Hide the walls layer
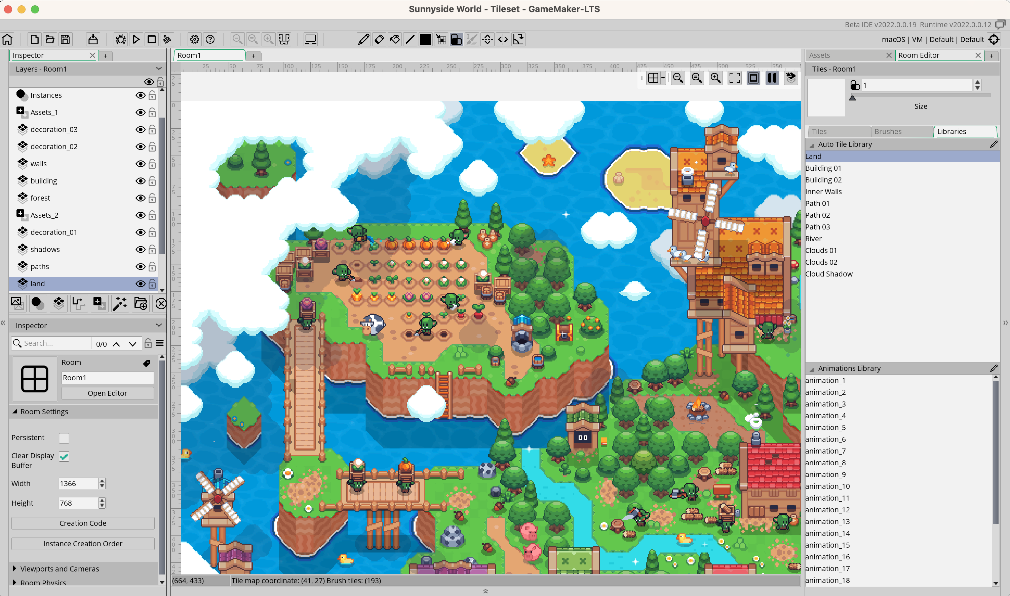This screenshot has width=1010, height=596. pos(140,164)
